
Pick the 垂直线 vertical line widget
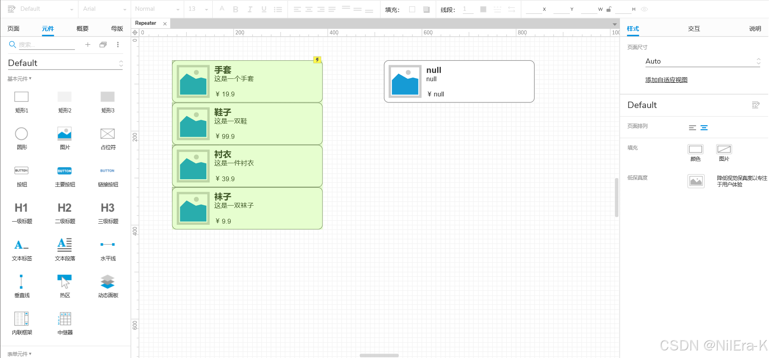point(22,287)
